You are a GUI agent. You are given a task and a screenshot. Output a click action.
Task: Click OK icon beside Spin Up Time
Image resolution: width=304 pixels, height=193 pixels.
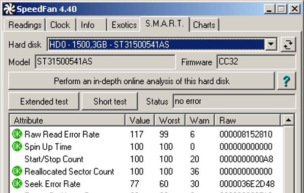(17, 146)
